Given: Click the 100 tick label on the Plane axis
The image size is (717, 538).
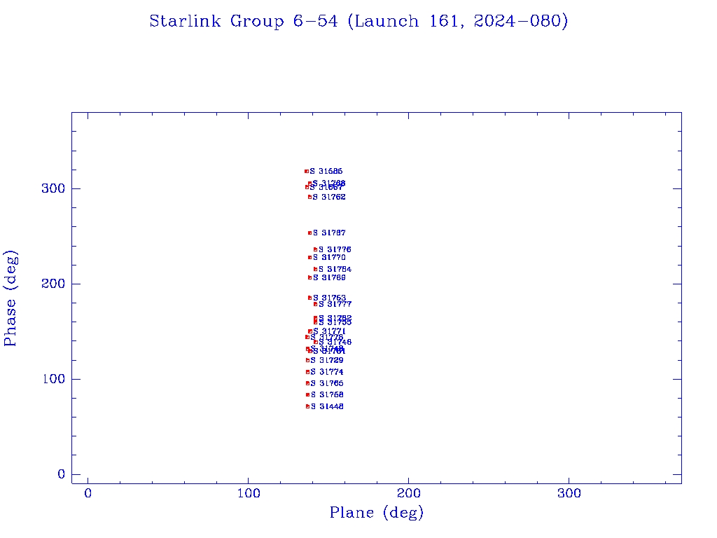Looking at the screenshot, I should click(249, 493).
